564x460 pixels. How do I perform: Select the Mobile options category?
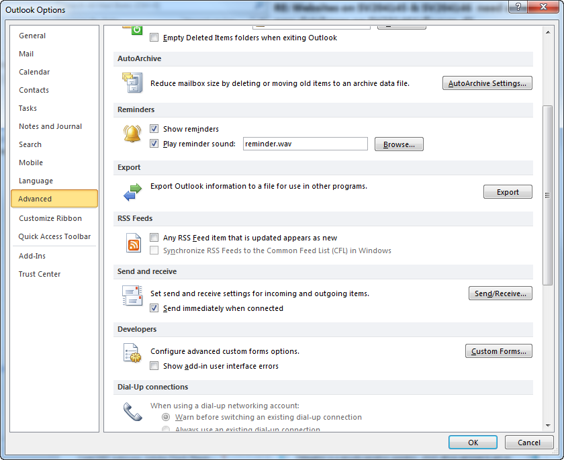tap(54, 163)
